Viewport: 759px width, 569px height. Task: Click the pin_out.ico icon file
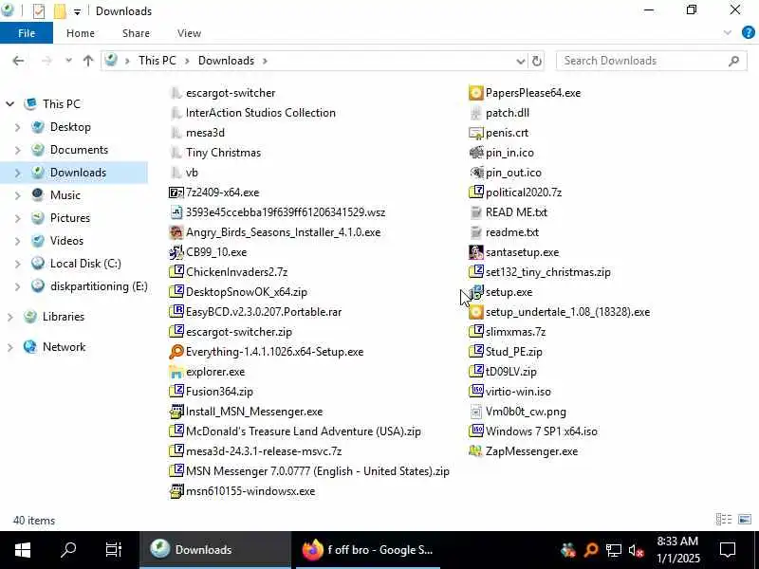pyautogui.click(x=476, y=173)
